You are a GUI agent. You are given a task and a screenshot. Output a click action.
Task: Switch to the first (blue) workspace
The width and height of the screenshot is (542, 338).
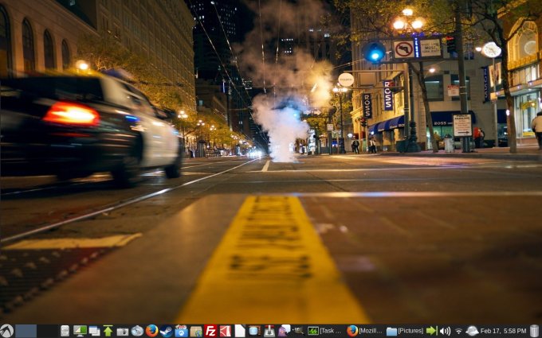click(x=26, y=331)
